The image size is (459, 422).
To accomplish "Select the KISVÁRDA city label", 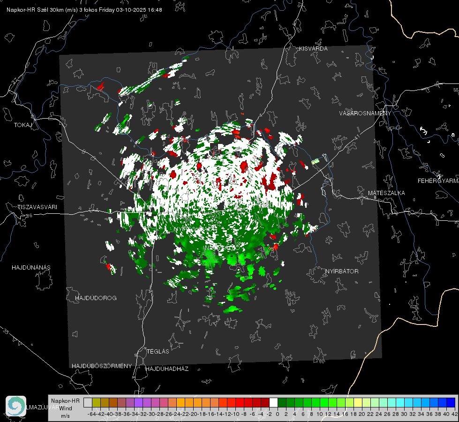I will click(313, 49).
